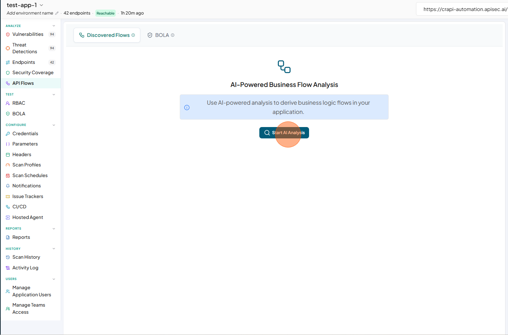Click the Endpoints icon in sidebar
Screen dimensions: 508x335
[x=8, y=62]
